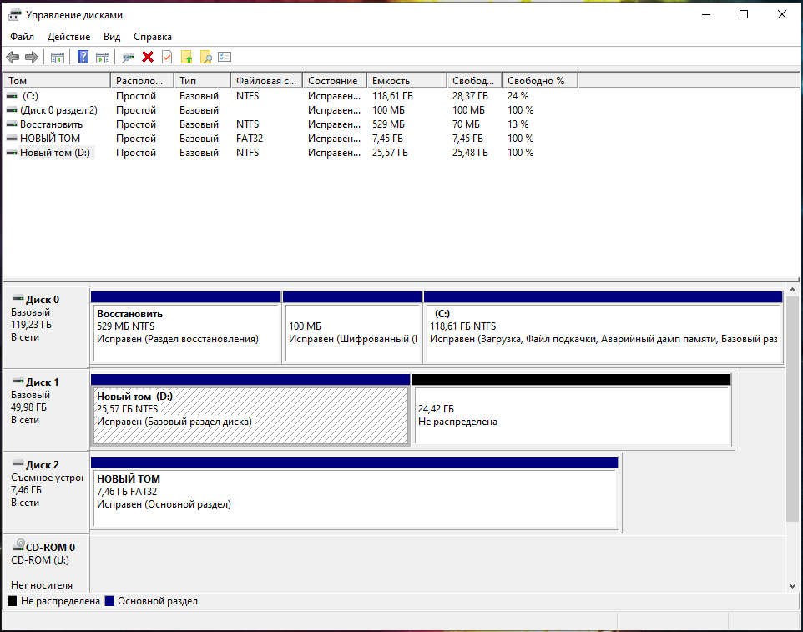Click the red X delete icon
803x632 pixels.
tap(148, 57)
